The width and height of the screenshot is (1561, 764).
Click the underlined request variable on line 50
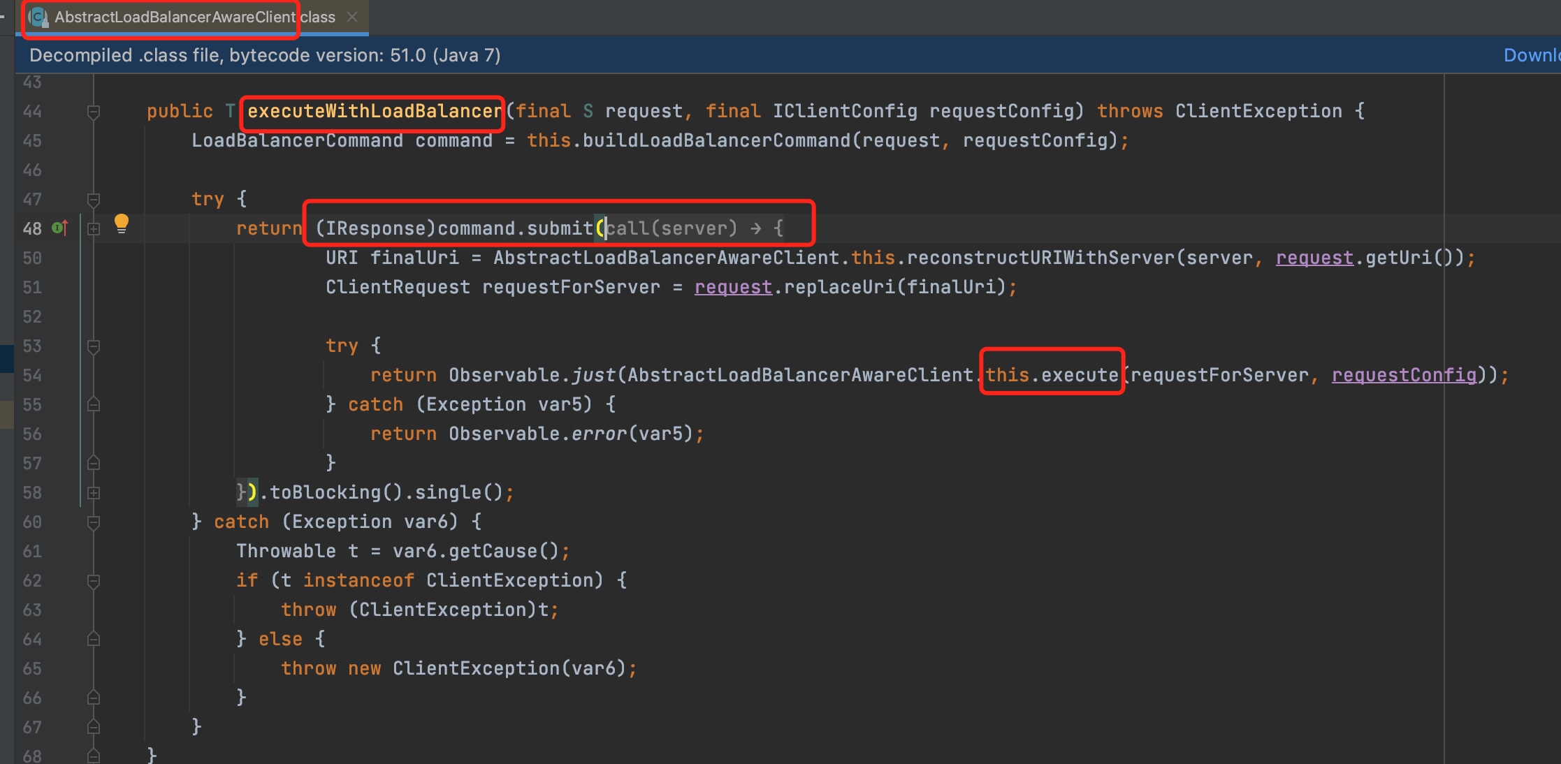[1314, 258]
